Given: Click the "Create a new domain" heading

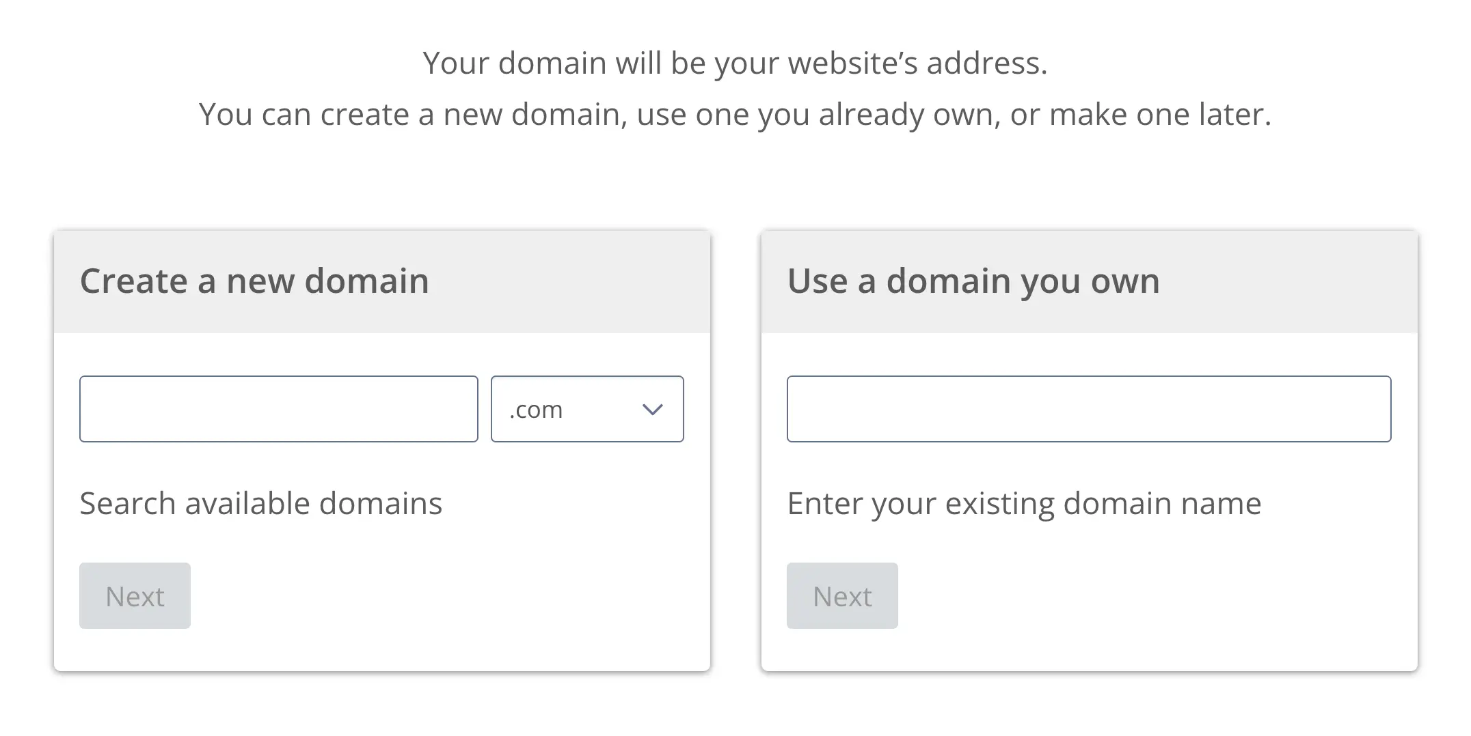Looking at the screenshot, I should click(x=254, y=281).
